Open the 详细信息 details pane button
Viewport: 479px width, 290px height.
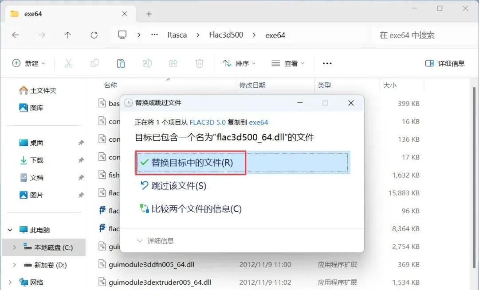(x=445, y=63)
